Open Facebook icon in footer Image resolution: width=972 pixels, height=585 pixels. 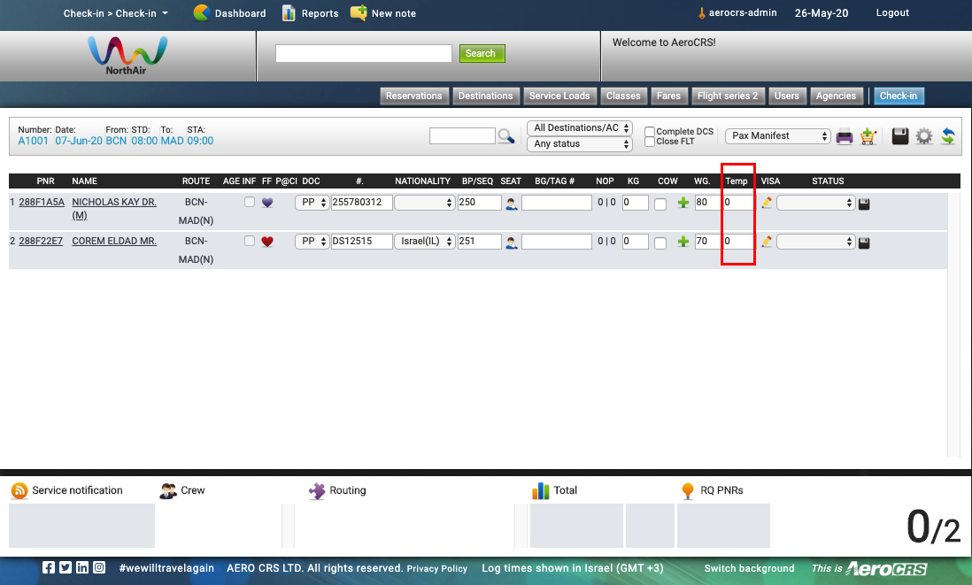coord(49,567)
